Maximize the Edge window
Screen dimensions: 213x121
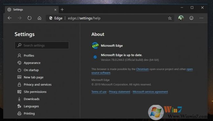(x=192, y=8)
